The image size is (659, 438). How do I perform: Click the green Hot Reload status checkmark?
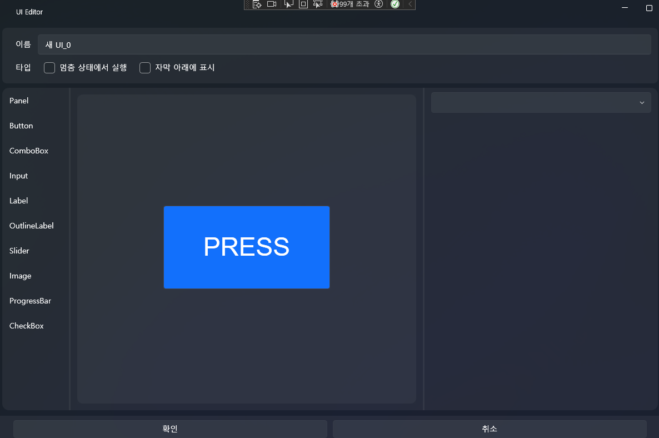pyautogui.click(x=394, y=4)
